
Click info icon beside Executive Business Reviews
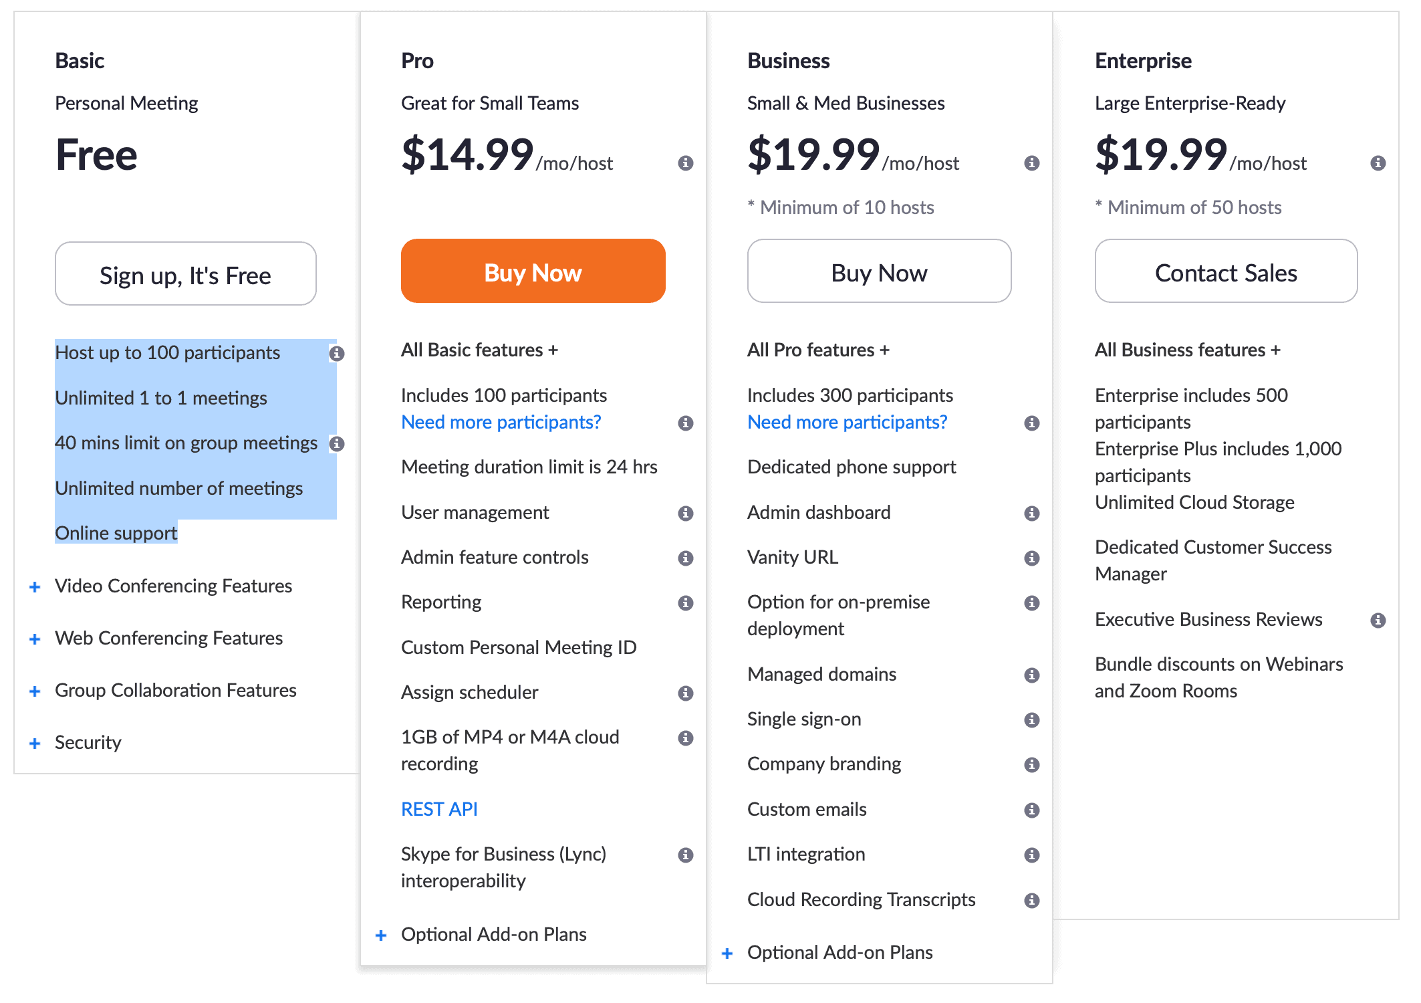point(1378,620)
